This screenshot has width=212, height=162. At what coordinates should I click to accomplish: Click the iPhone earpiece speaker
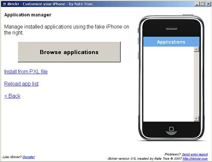[x=171, y=29]
